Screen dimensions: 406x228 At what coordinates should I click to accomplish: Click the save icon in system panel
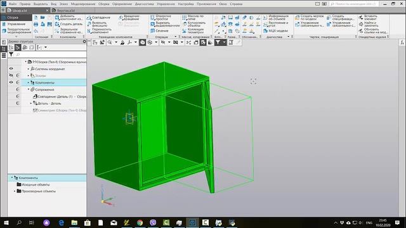tap(49, 24)
